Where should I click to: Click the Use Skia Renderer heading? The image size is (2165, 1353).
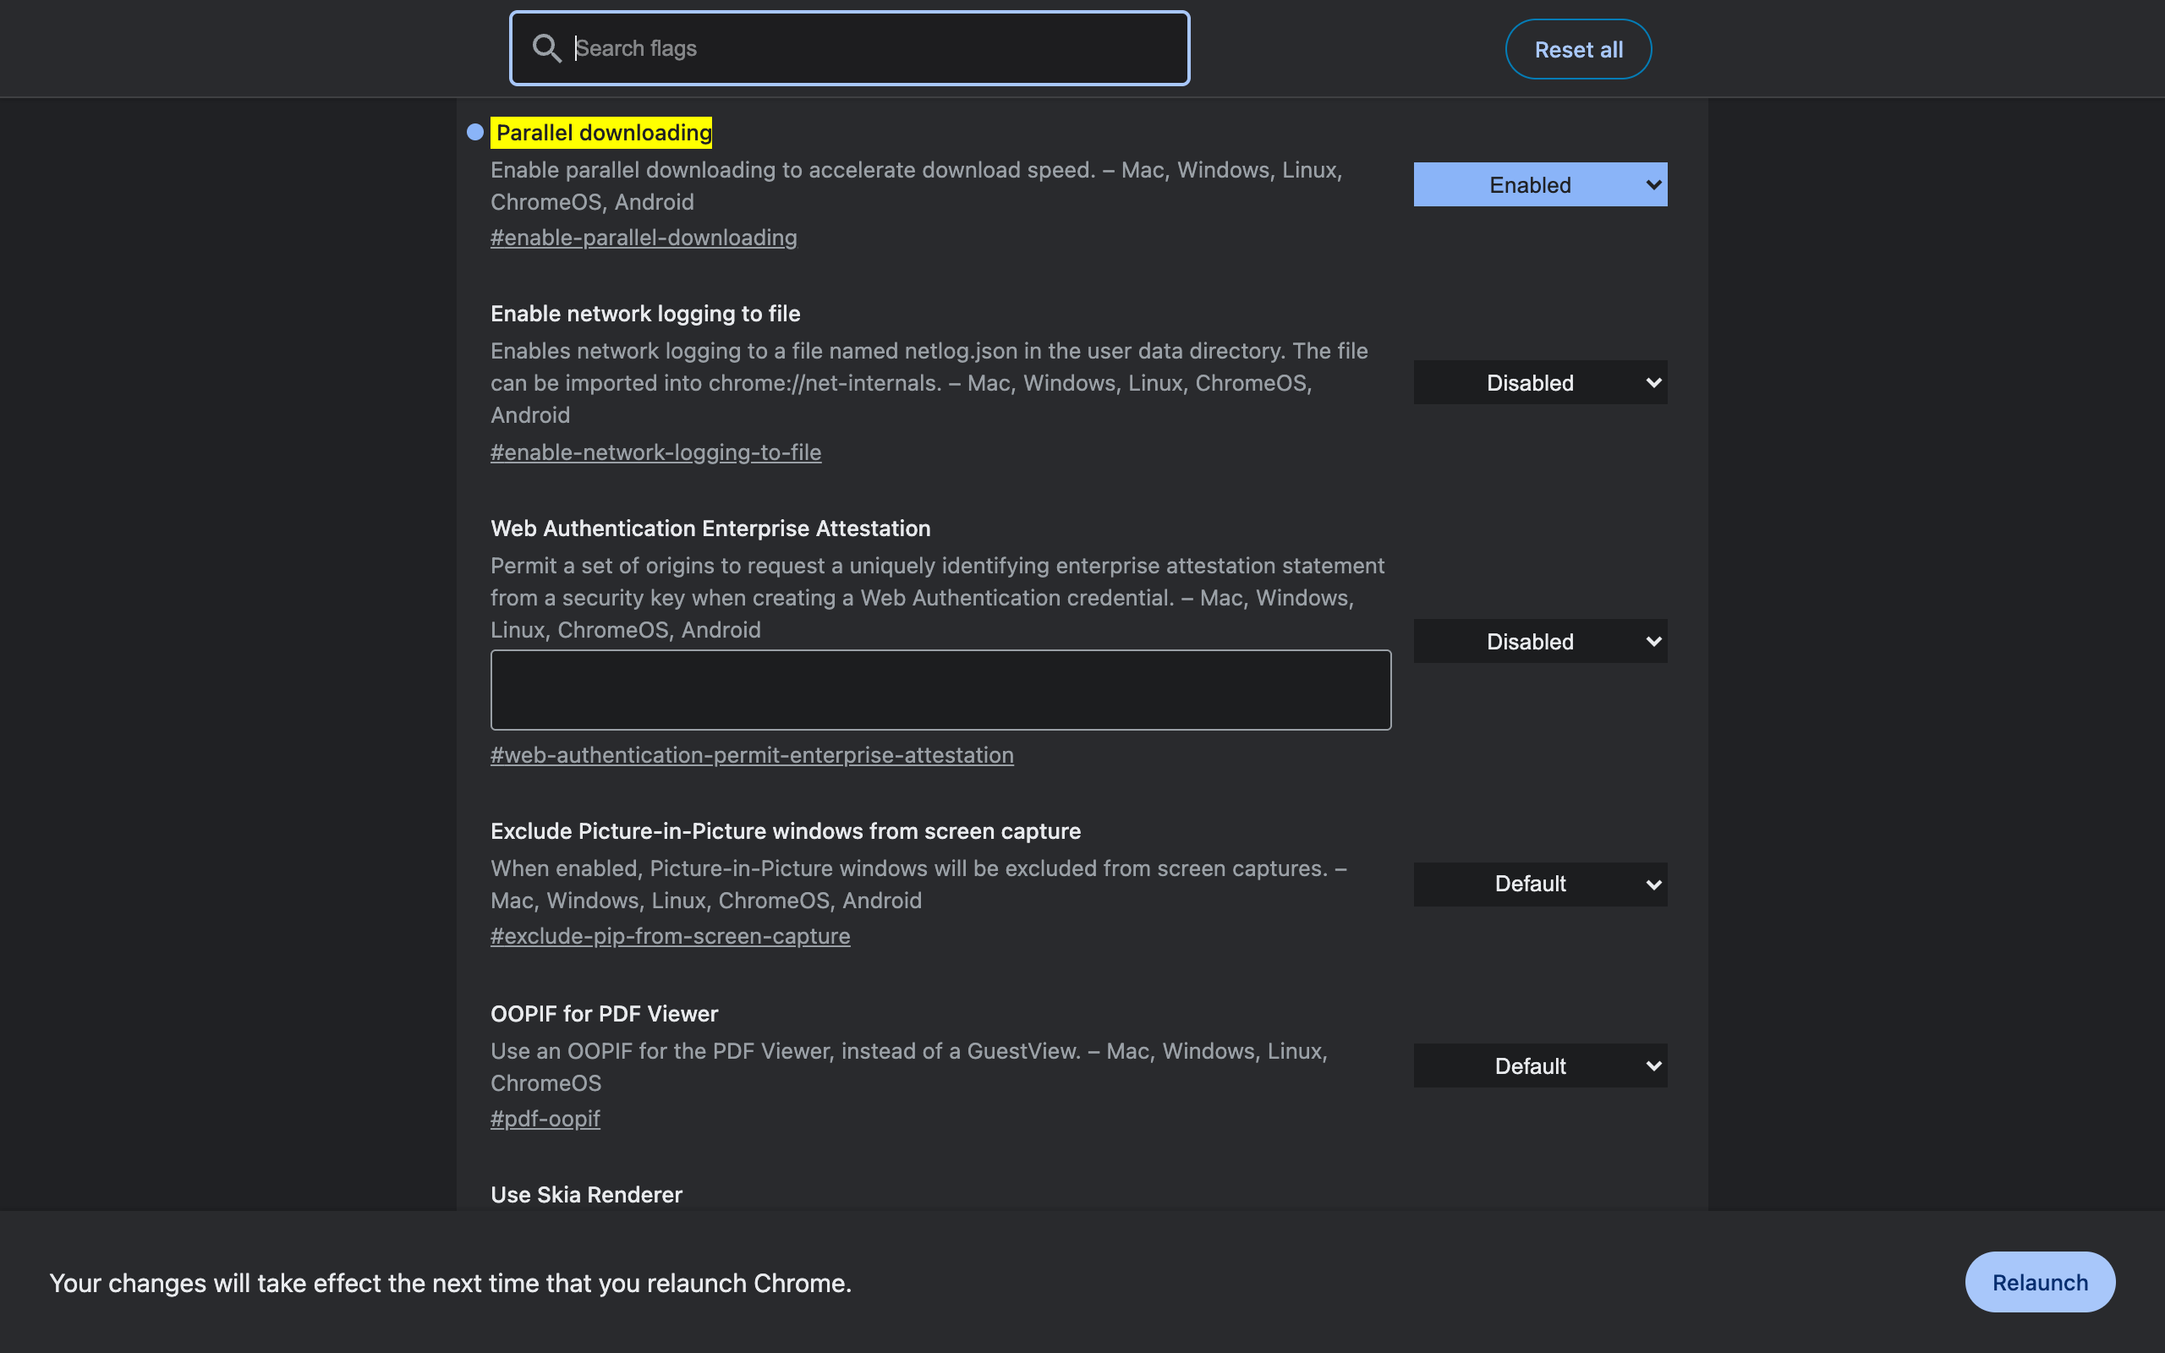click(586, 1195)
